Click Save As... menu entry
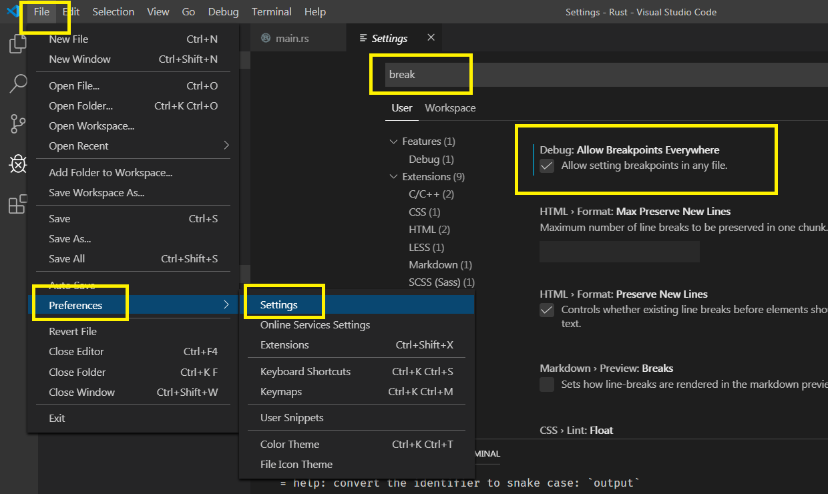 133,239
